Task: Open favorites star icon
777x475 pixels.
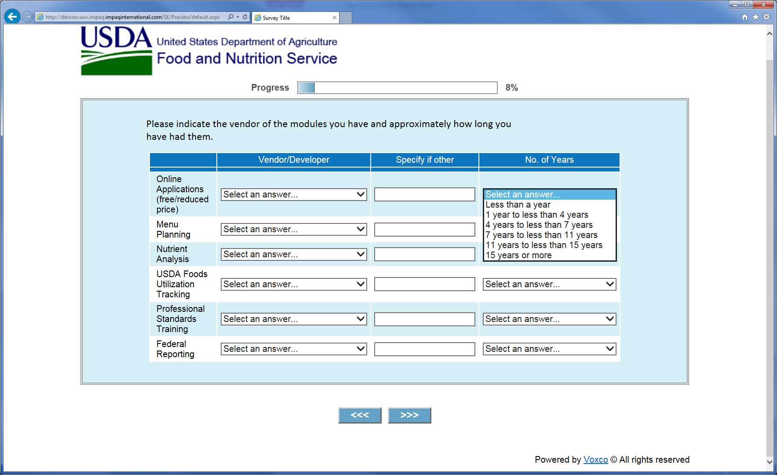Action: [755, 17]
